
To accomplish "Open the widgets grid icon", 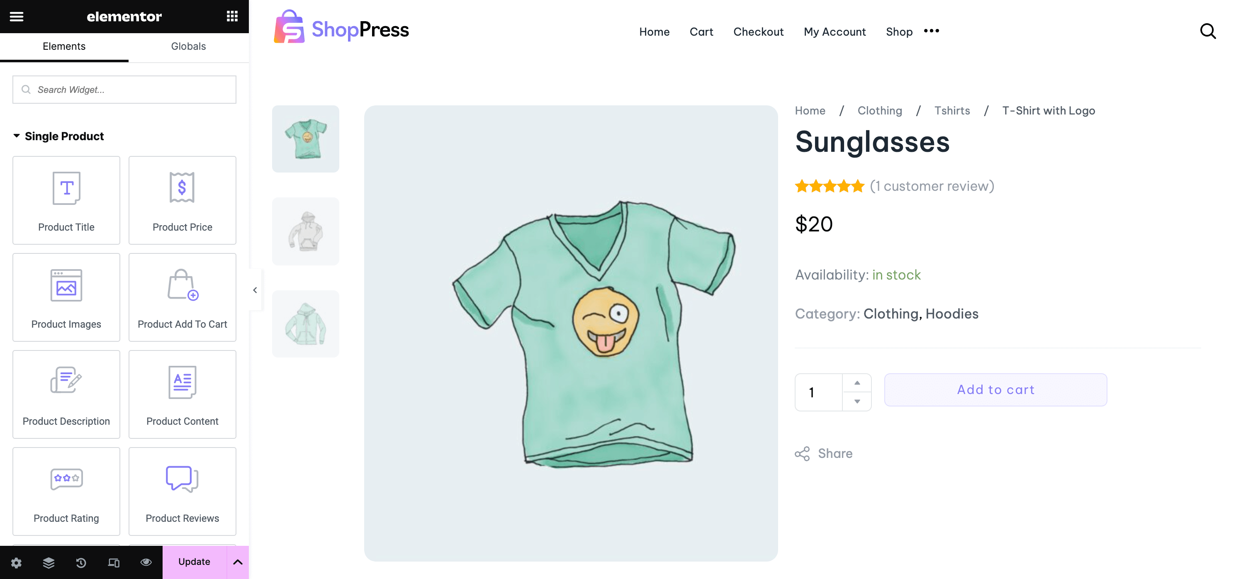I will coord(232,16).
